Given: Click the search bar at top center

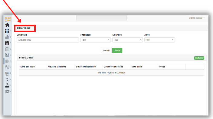Looking at the screenshot, I should (101, 18).
